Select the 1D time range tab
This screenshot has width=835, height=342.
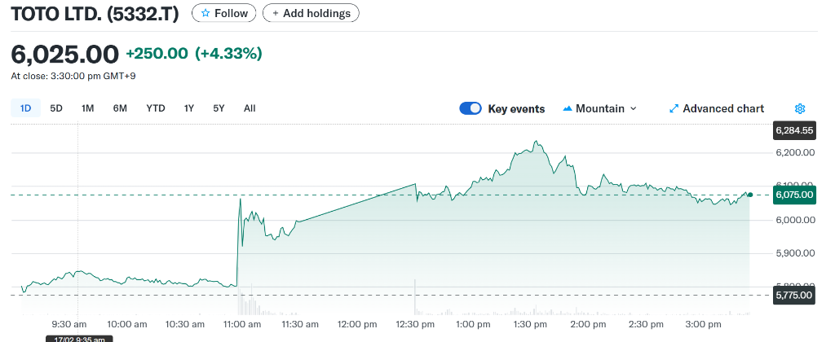coord(25,107)
